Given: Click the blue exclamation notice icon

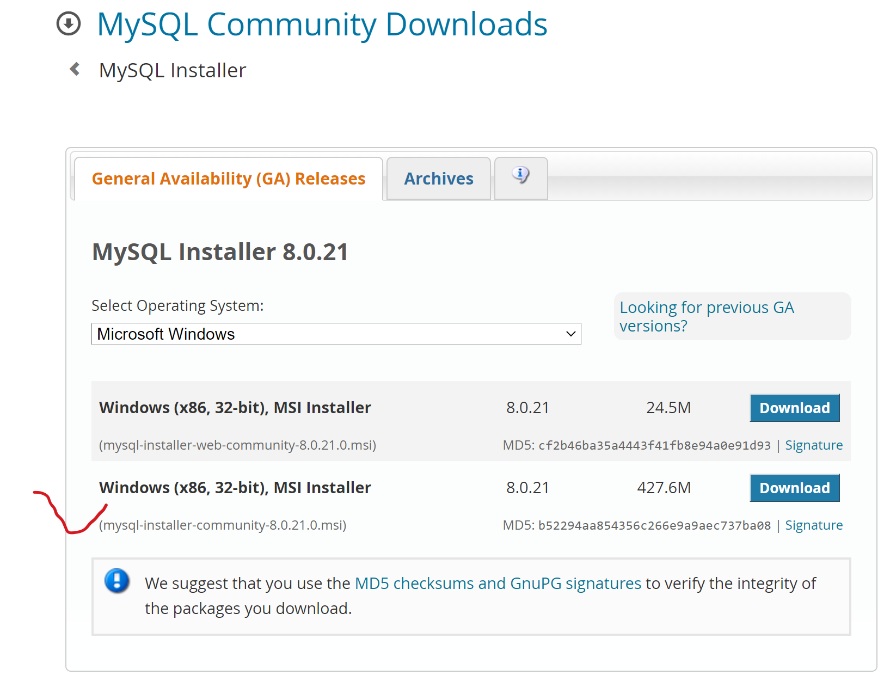Looking at the screenshot, I should tap(116, 580).
